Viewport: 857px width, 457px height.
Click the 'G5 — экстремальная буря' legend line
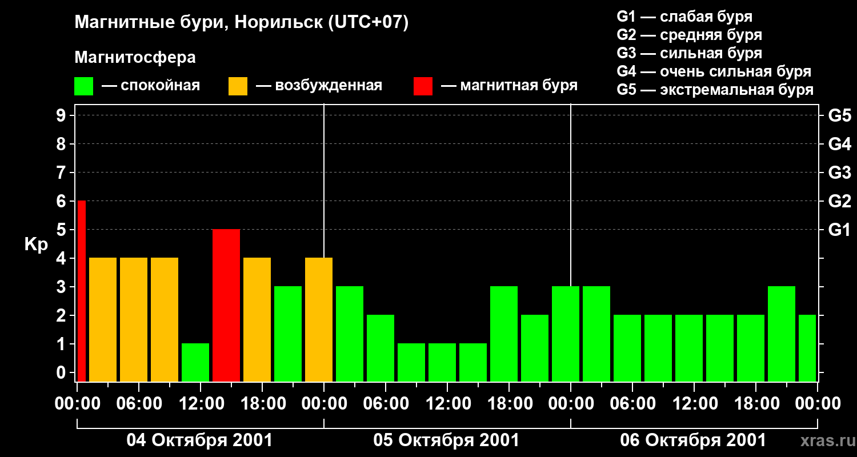click(x=715, y=90)
